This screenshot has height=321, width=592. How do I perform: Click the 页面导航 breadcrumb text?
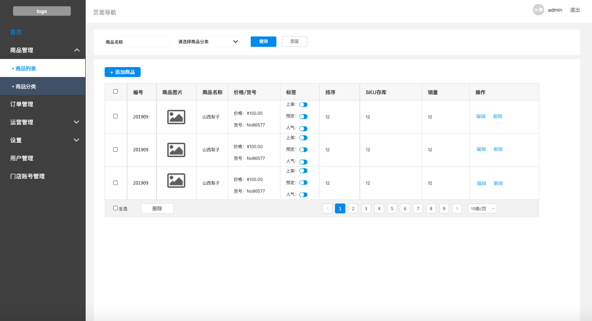pos(105,12)
